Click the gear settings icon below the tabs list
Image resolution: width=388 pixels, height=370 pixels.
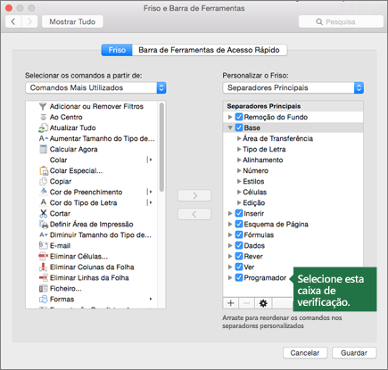263,303
